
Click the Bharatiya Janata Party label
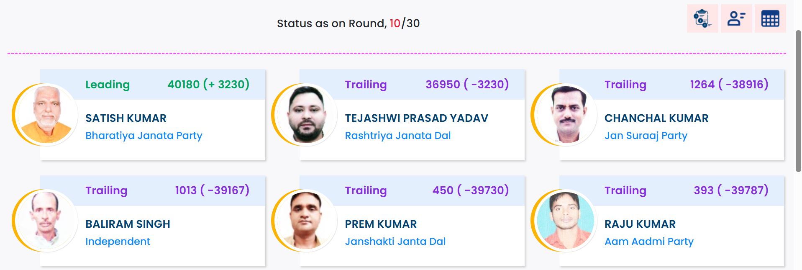pyautogui.click(x=143, y=136)
